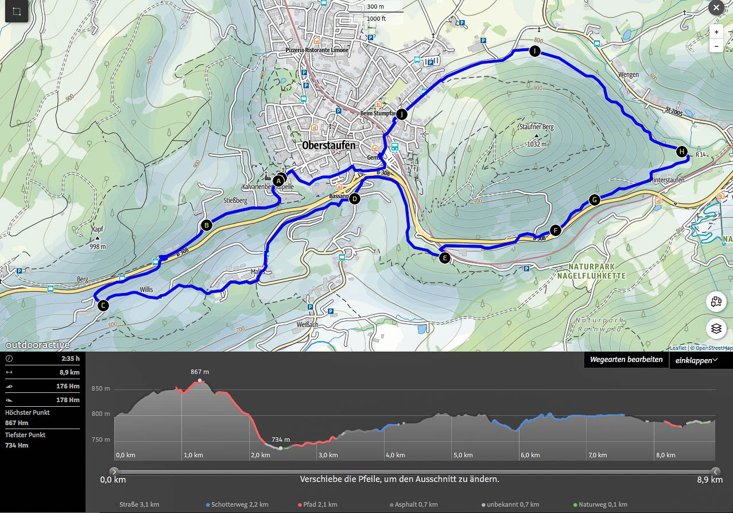The image size is (733, 513).
Task: Zoom in using the plus button
Action: click(716, 32)
